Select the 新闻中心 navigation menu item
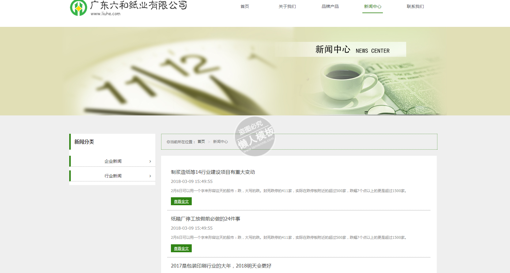The height and width of the screenshot is (273, 510). point(373,6)
